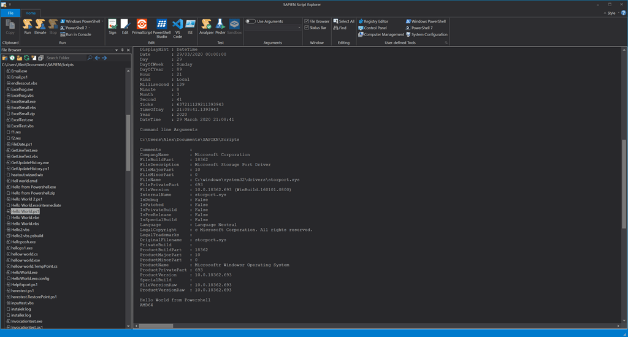Viewport: 628px width, 337px height.
Task: Open the PowerShell 7 run dropdown
Action: pyautogui.click(x=90, y=28)
